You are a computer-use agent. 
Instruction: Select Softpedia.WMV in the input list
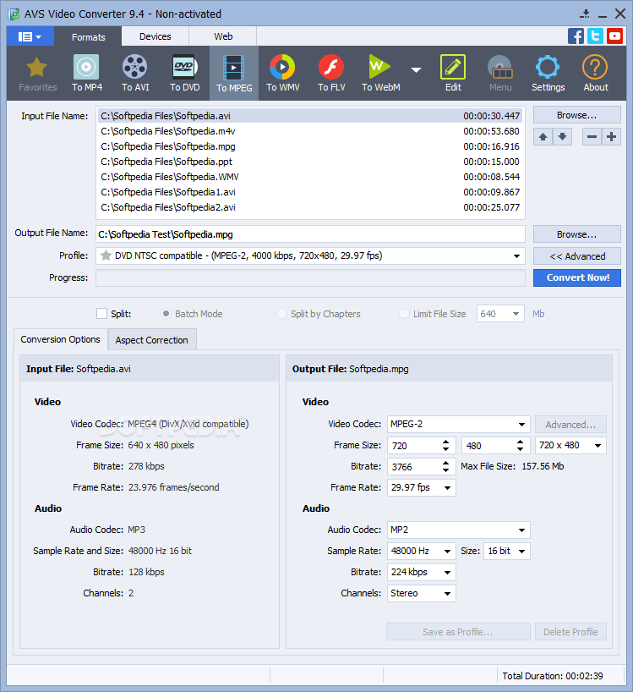tap(310, 177)
